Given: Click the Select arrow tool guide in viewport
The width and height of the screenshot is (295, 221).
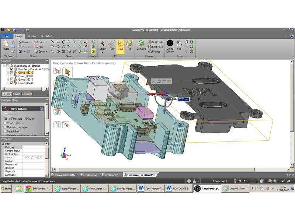Looking at the screenshot, I should [67, 72].
